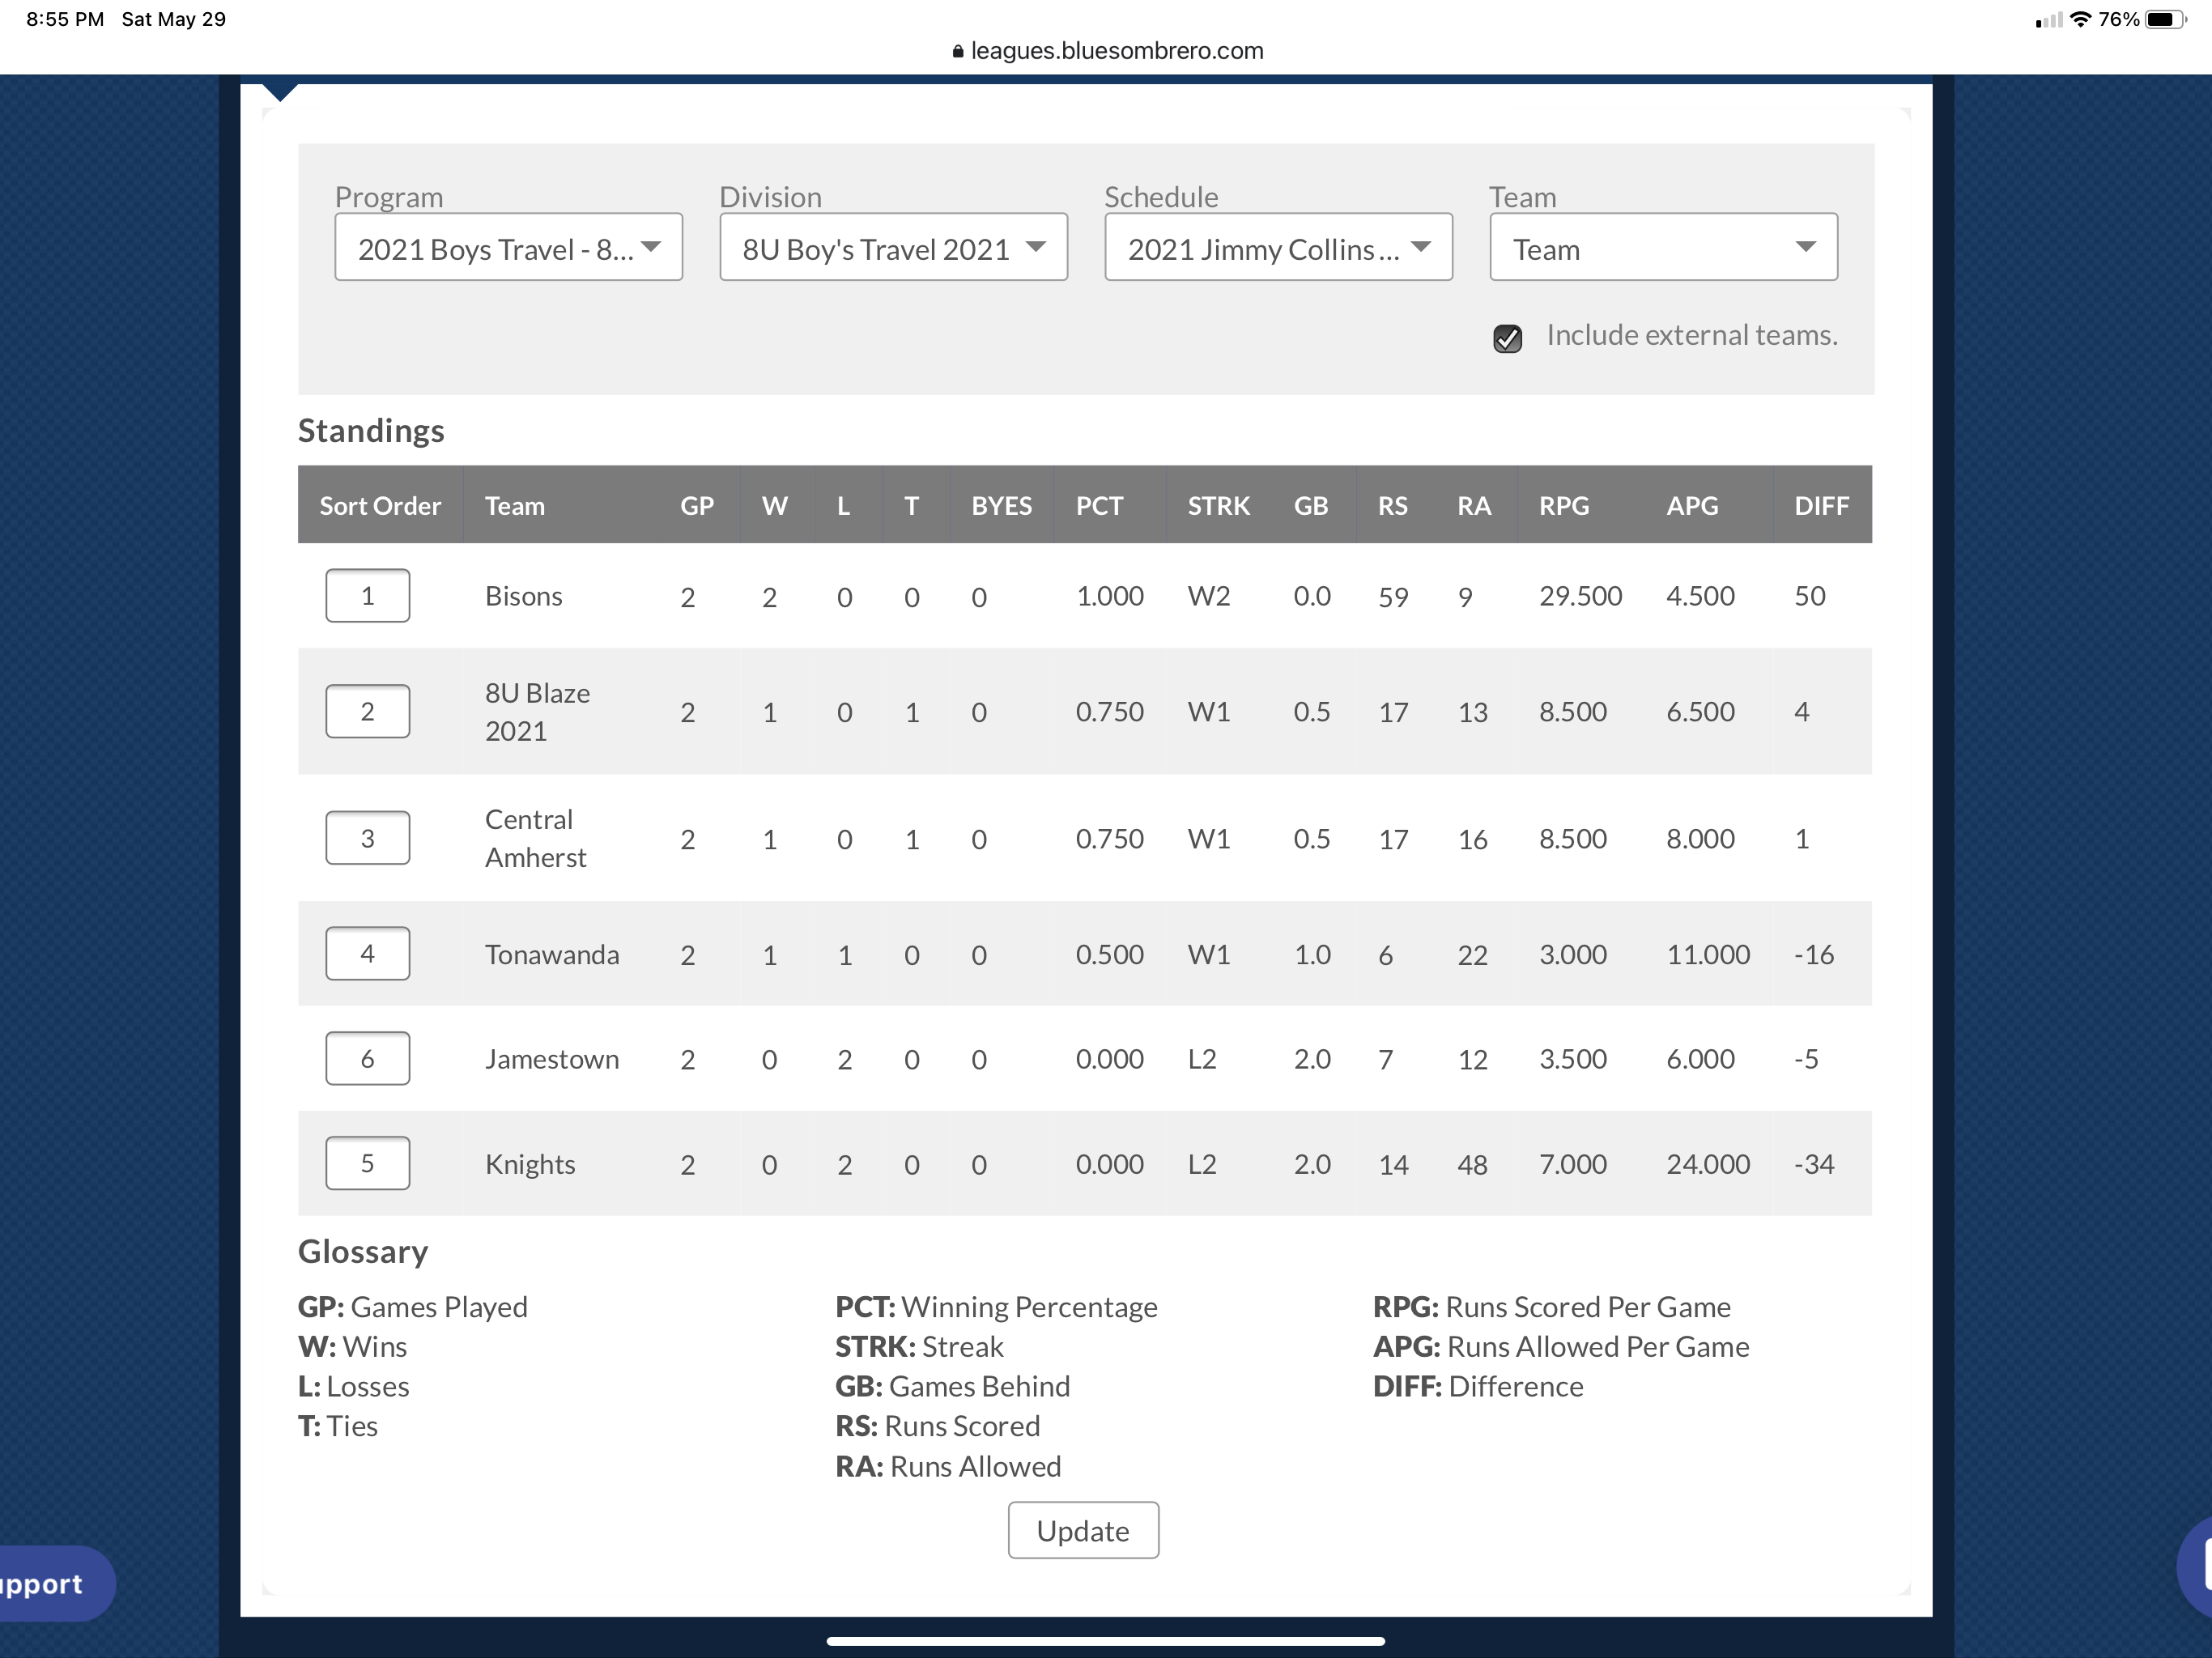Select the Tonawanda team name
Viewport: 2212px width, 1658px height.
pyautogui.click(x=552, y=954)
